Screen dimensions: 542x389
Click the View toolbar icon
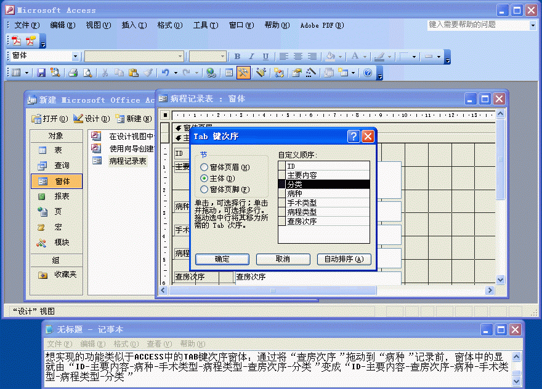tap(16, 73)
